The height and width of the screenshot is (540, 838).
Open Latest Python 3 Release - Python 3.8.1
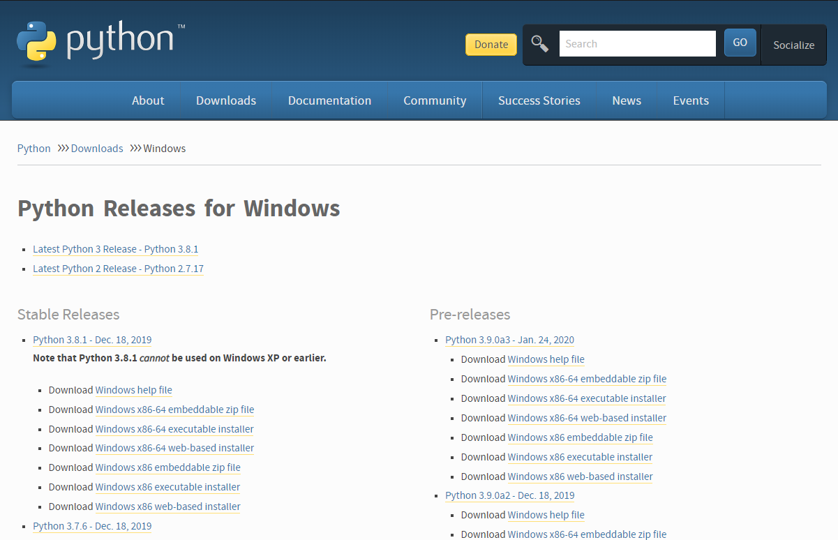point(116,249)
